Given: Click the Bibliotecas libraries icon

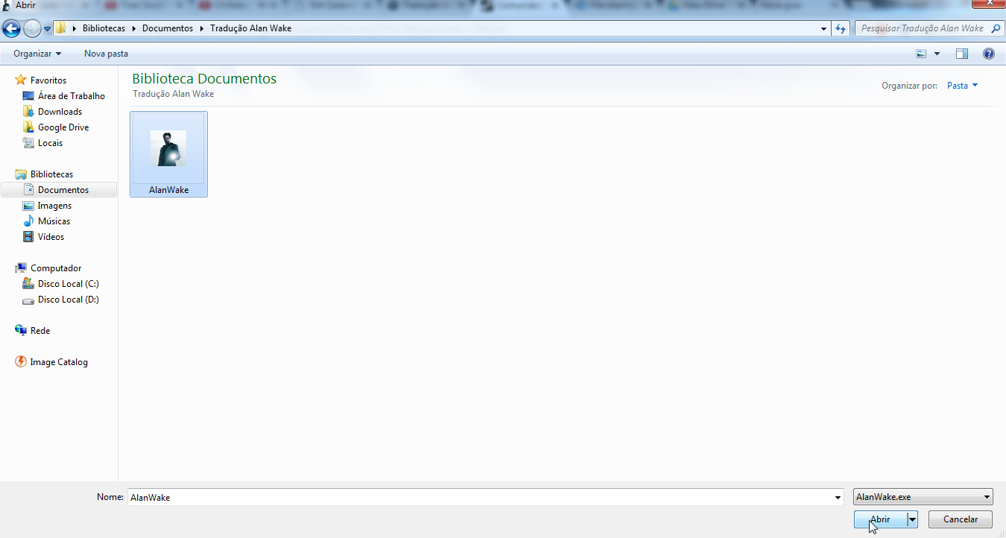Looking at the screenshot, I should [21, 174].
